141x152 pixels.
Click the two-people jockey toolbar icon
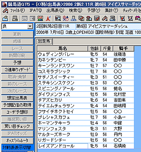coord(74,18)
